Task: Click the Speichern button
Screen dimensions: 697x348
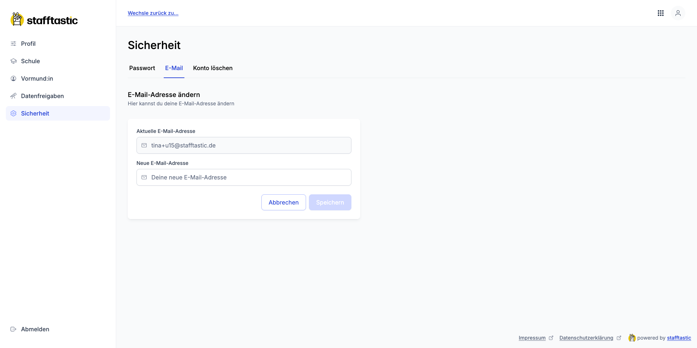Action: [x=330, y=202]
